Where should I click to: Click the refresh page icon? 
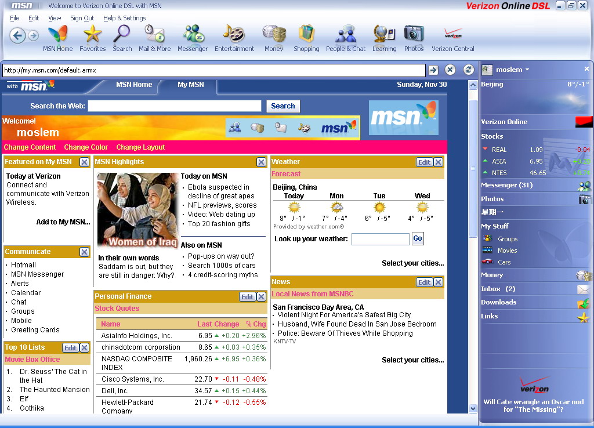pos(468,70)
